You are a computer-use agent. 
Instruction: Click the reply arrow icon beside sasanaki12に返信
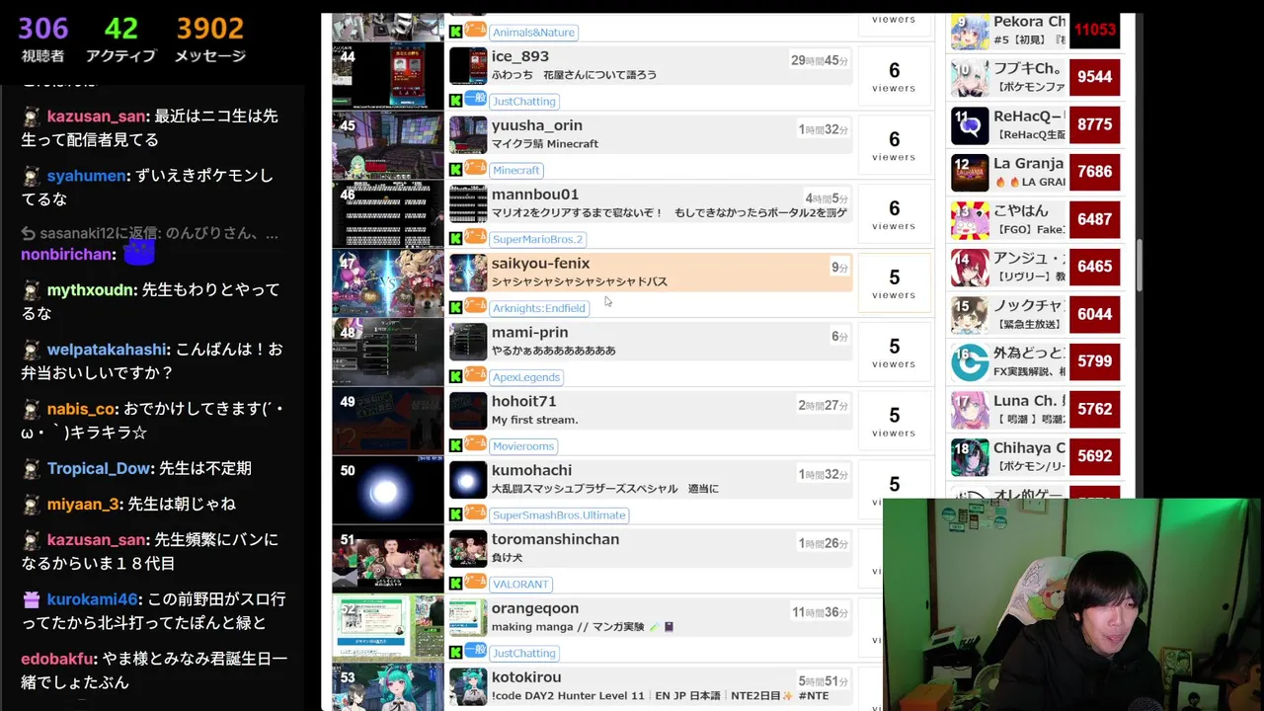tap(29, 234)
